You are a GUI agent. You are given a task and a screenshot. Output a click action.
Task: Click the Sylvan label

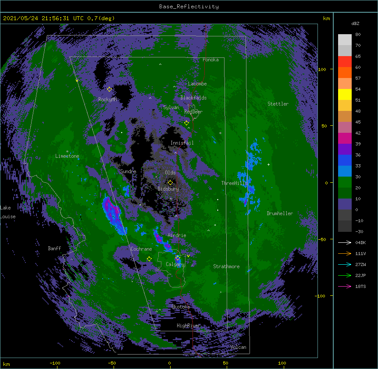pyautogui.click(x=171, y=107)
